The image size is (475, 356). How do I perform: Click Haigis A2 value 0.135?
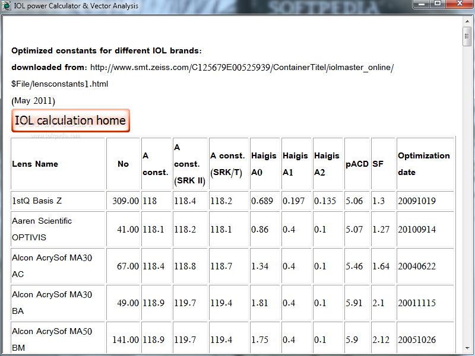click(x=325, y=201)
